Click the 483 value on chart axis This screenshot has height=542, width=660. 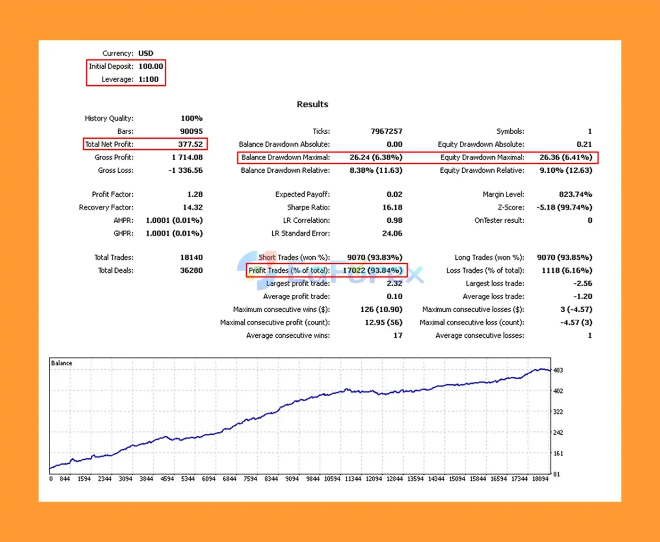pyautogui.click(x=558, y=370)
